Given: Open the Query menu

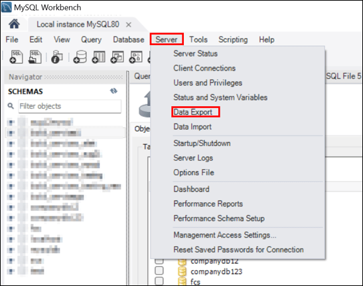Looking at the screenshot, I should tap(91, 39).
